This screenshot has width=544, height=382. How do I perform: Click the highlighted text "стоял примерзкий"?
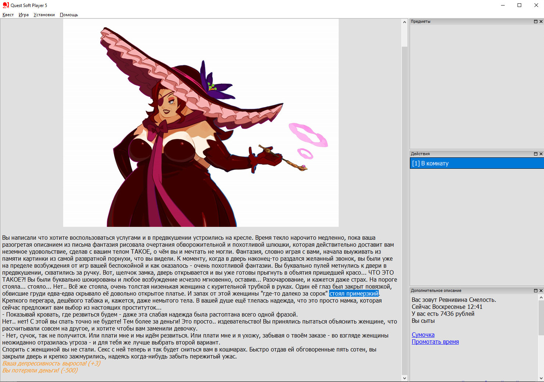[x=354, y=293]
